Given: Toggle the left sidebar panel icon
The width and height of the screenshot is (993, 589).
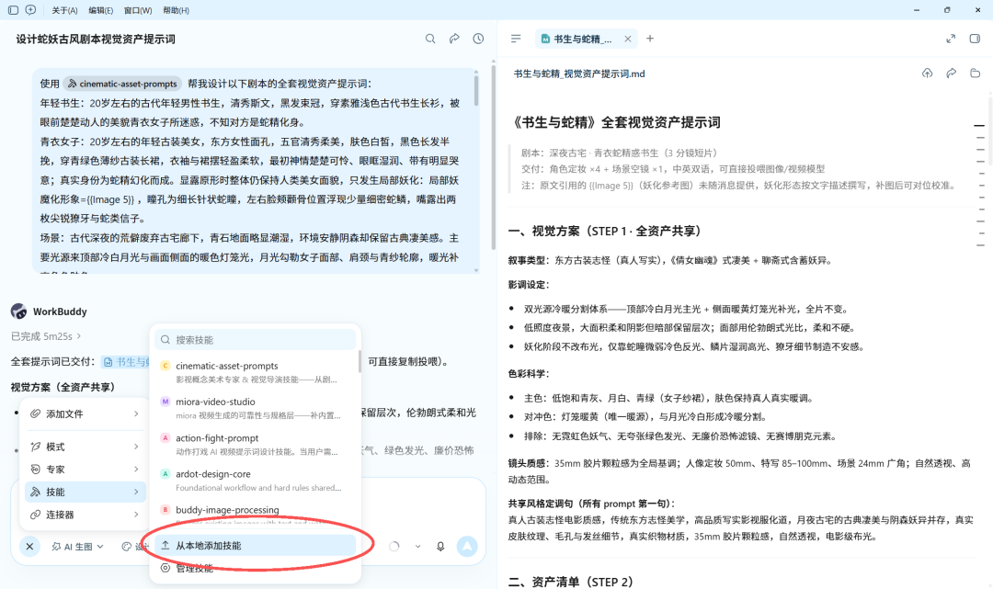Looking at the screenshot, I should point(13,10).
